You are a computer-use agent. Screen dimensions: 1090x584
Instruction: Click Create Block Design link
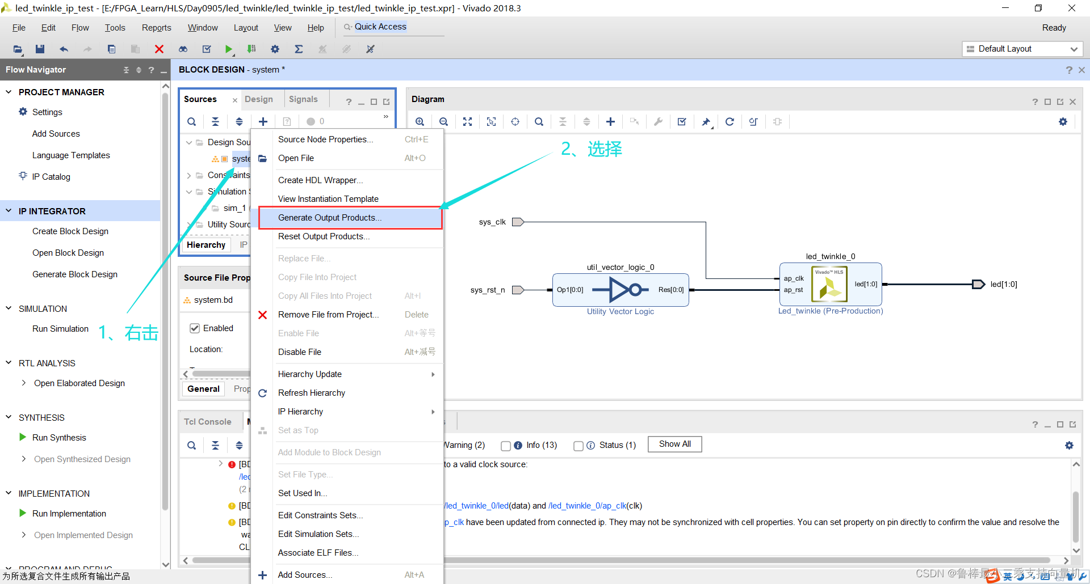click(70, 231)
